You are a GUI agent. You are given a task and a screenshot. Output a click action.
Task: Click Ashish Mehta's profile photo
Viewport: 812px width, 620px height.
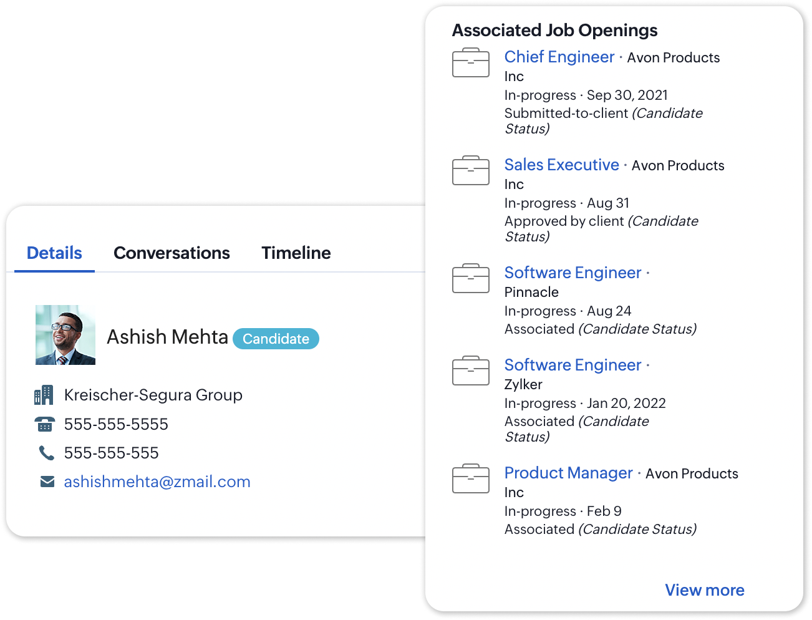click(x=65, y=335)
